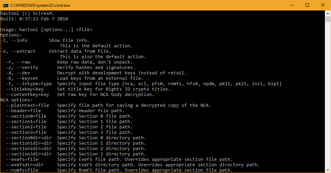The image size is (331, 173).
Task: Click the scrollbar up arrow
Action: (328, 14)
